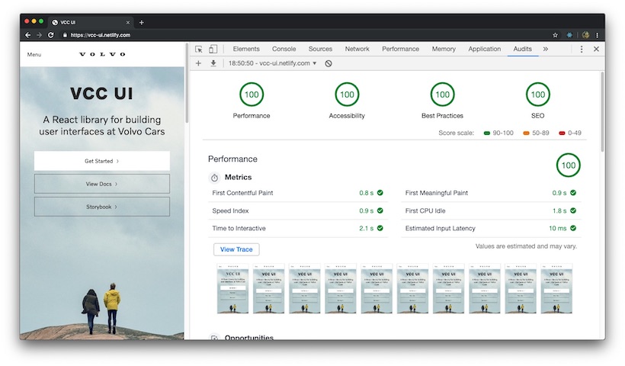The width and height of the screenshot is (625, 366).
Task: Reload the page
Action: [x=50, y=35]
